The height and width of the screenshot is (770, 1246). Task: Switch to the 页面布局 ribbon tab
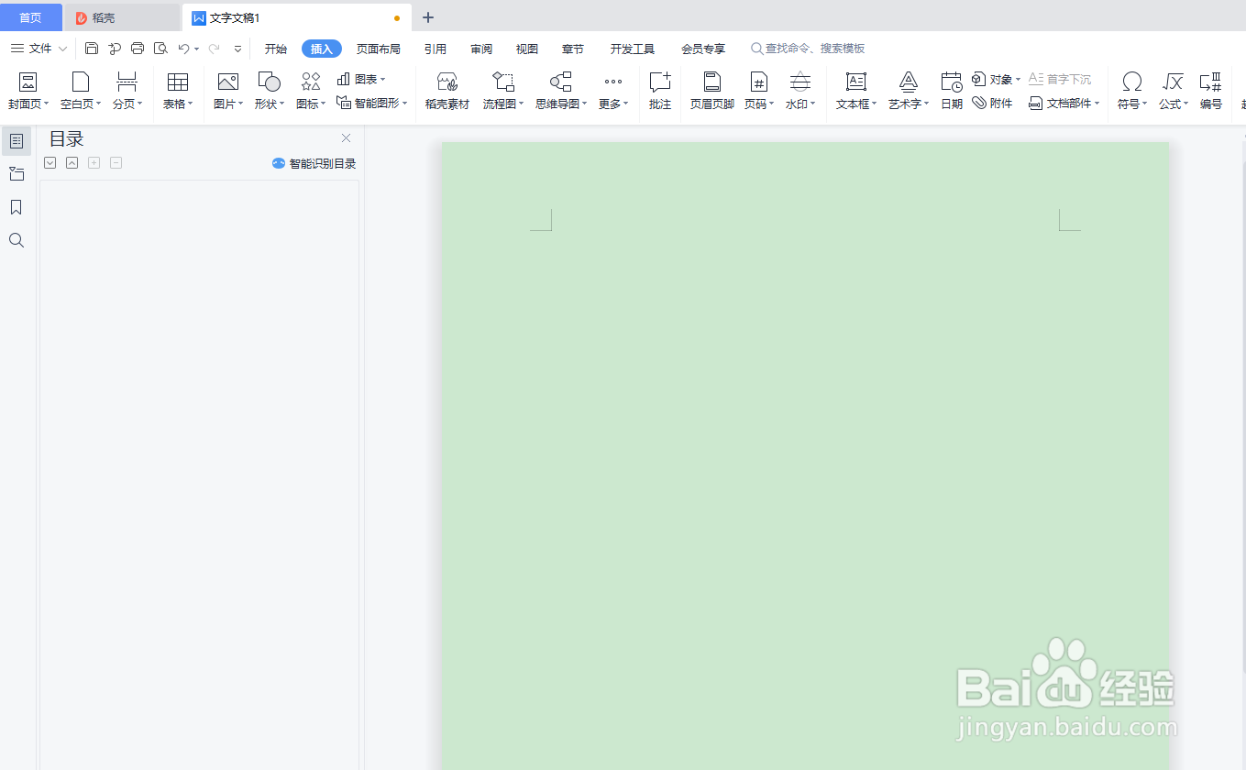[x=379, y=49]
